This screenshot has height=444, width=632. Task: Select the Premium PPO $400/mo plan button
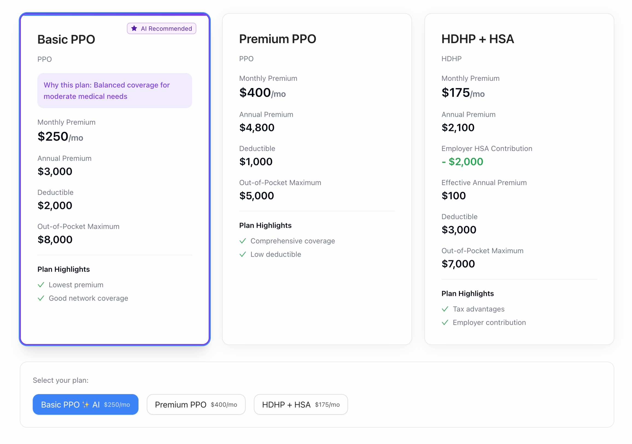pyautogui.click(x=196, y=405)
